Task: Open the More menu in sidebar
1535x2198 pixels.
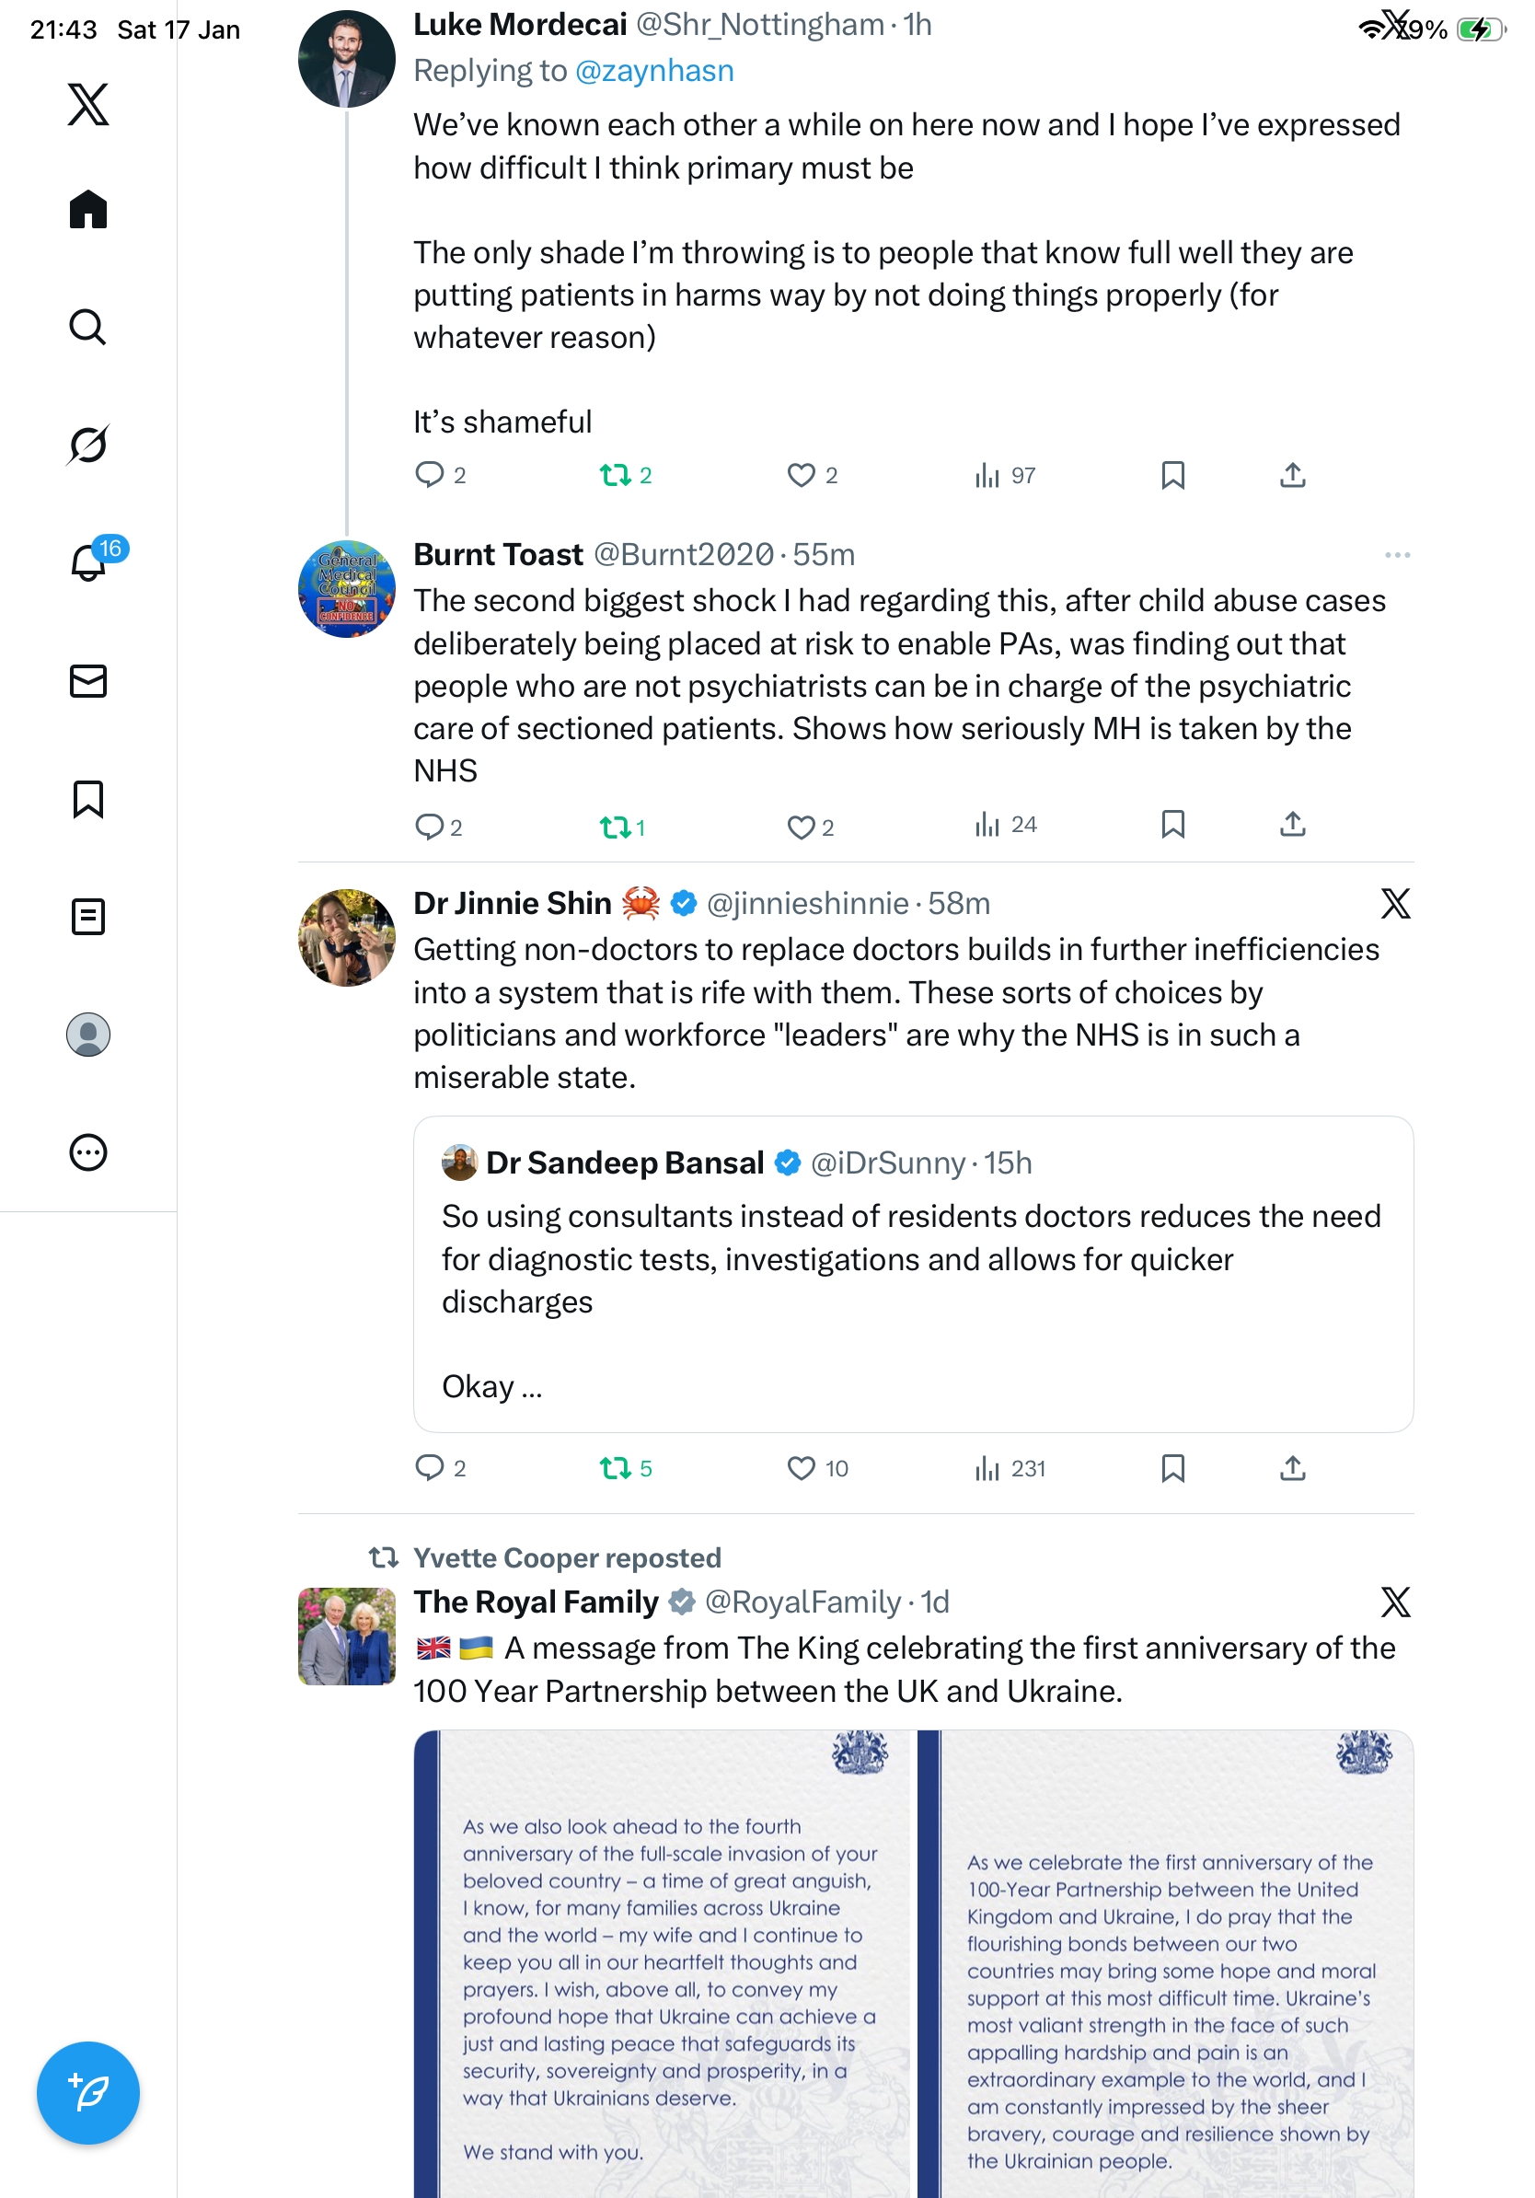Action: tap(88, 1151)
